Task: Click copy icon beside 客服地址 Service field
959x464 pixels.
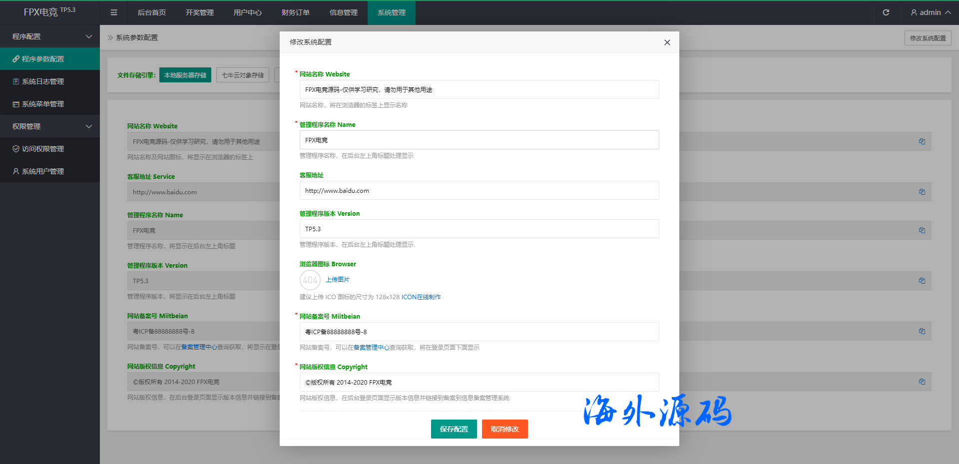Action: (x=922, y=192)
